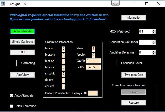
Task: Click the OFF button
Action: (23, 52)
